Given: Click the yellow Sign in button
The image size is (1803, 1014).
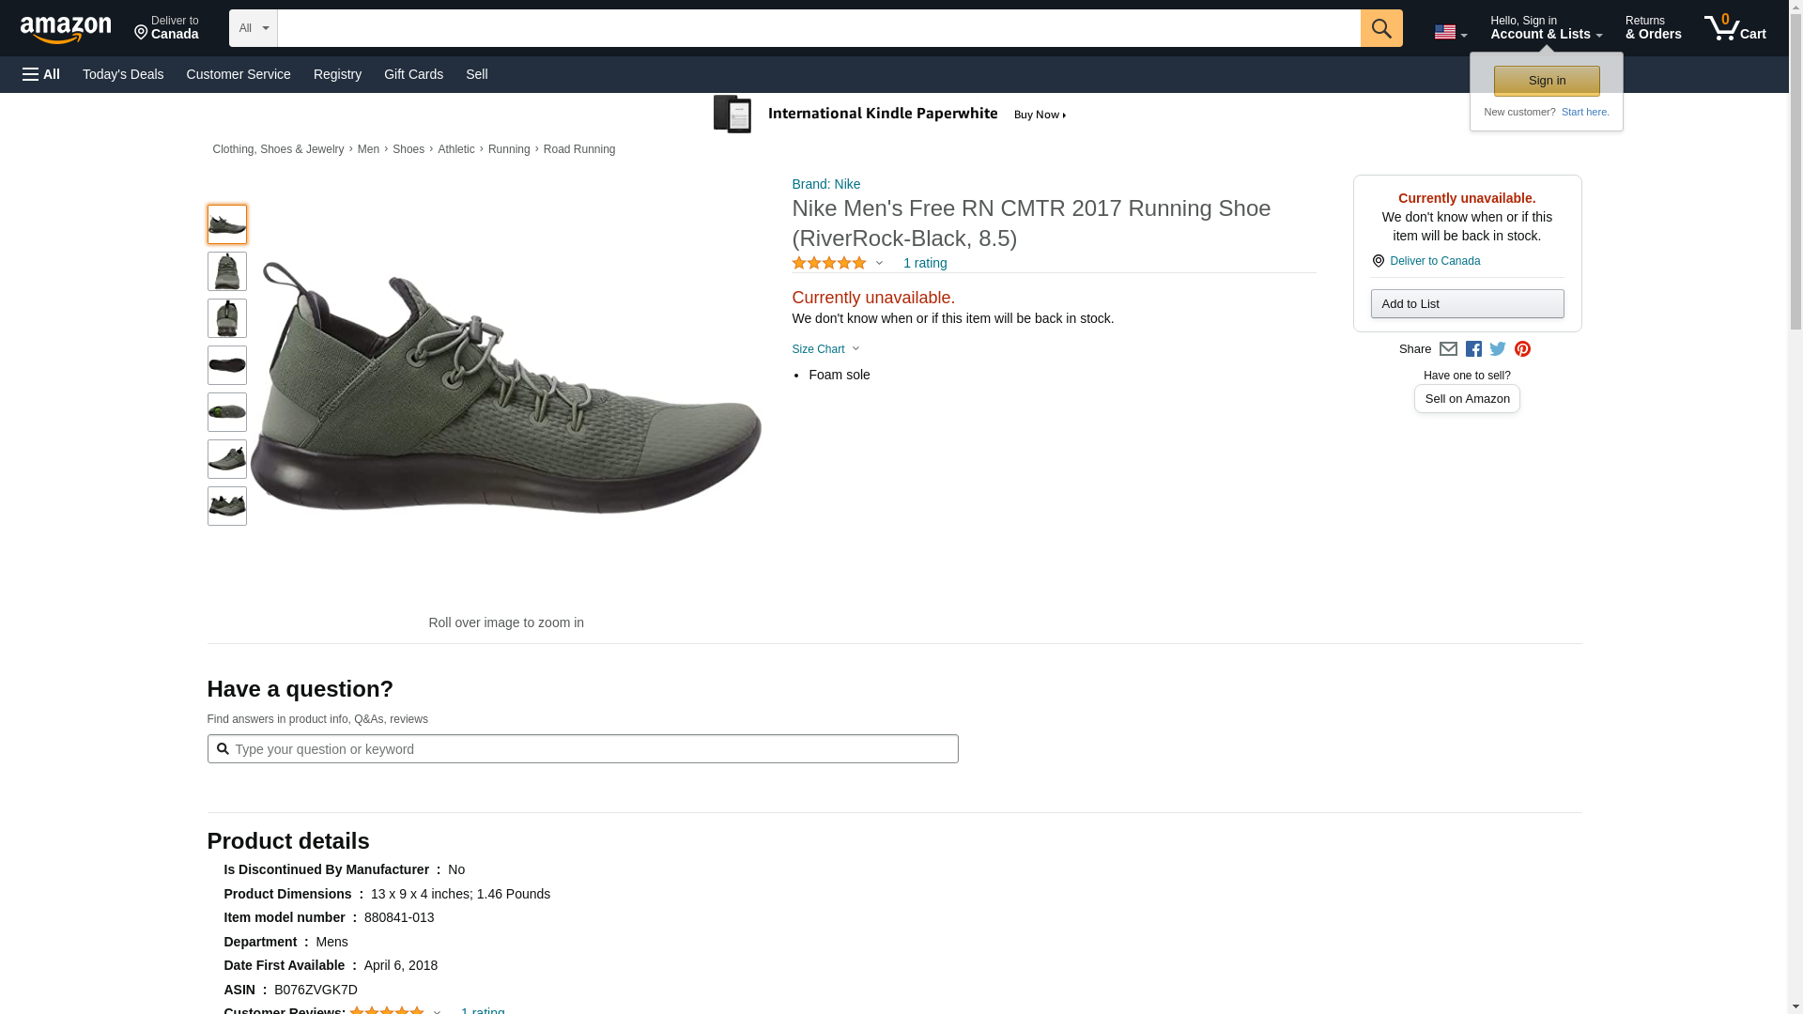Looking at the screenshot, I should click(x=1546, y=81).
